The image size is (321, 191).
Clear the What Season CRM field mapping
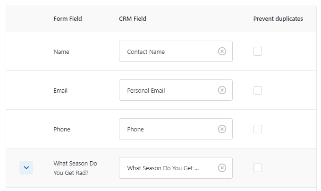222,168
